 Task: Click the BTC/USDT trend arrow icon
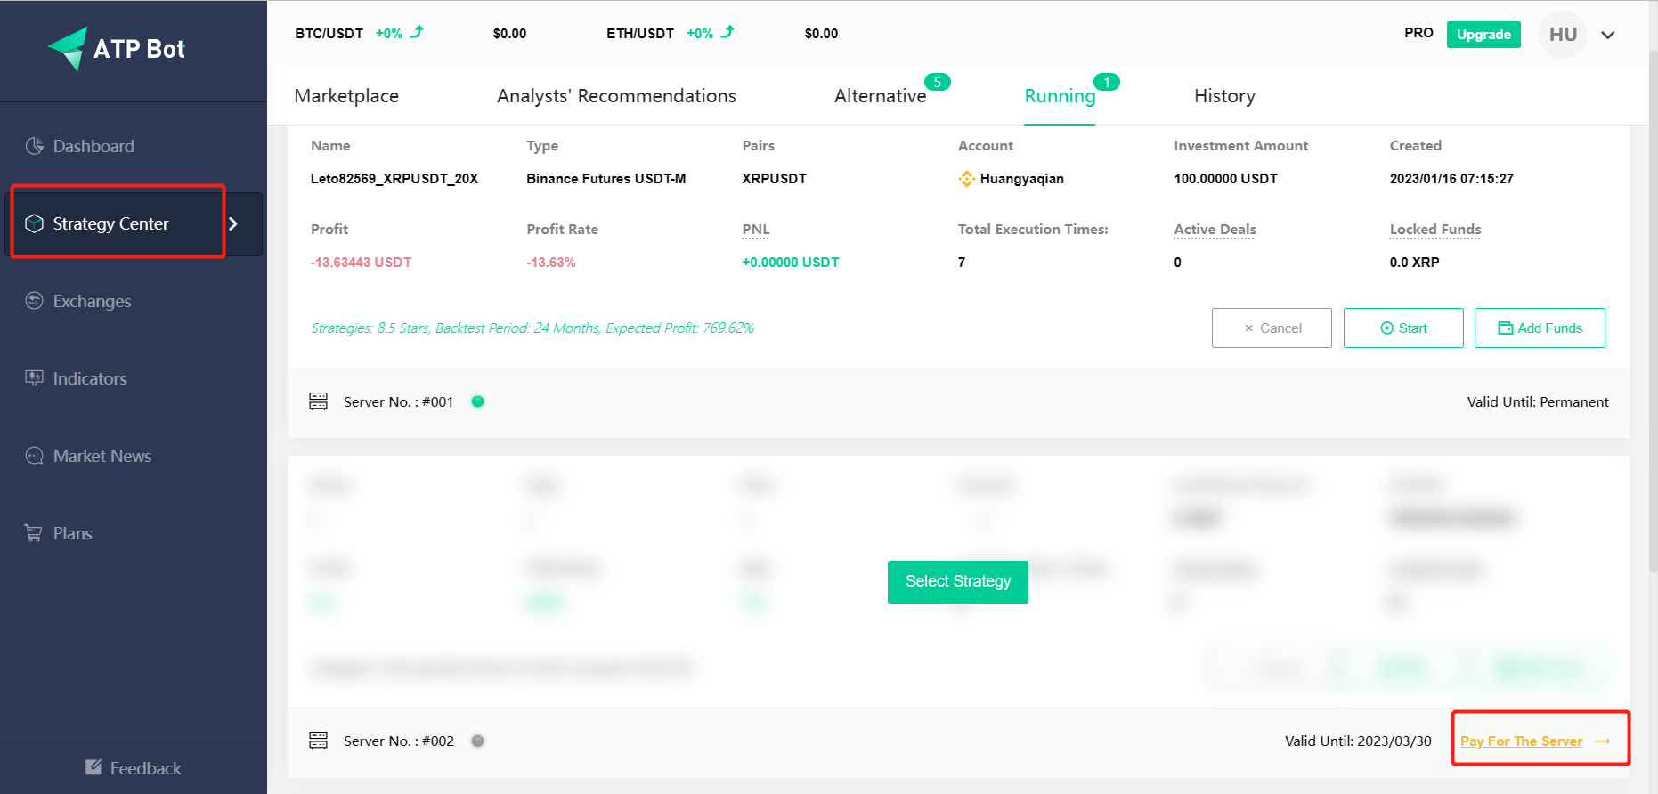417,32
